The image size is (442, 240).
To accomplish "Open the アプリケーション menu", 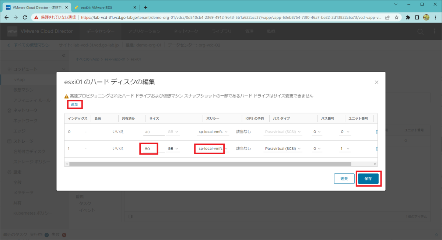I will coord(144,32).
